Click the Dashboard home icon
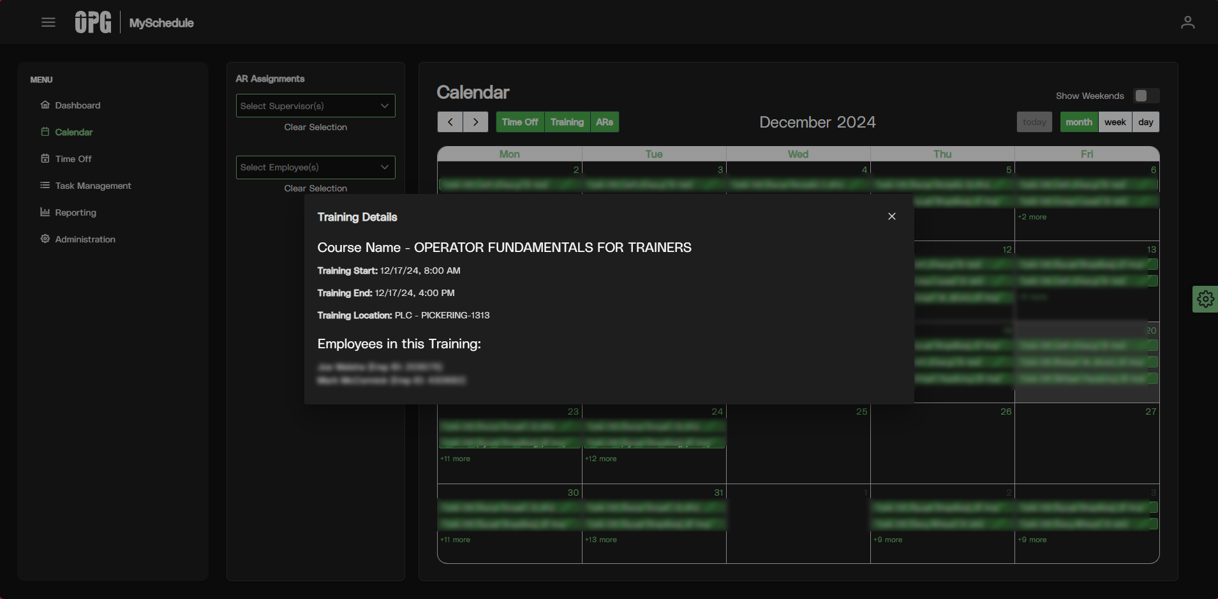This screenshot has width=1218, height=599. pos(45,105)
